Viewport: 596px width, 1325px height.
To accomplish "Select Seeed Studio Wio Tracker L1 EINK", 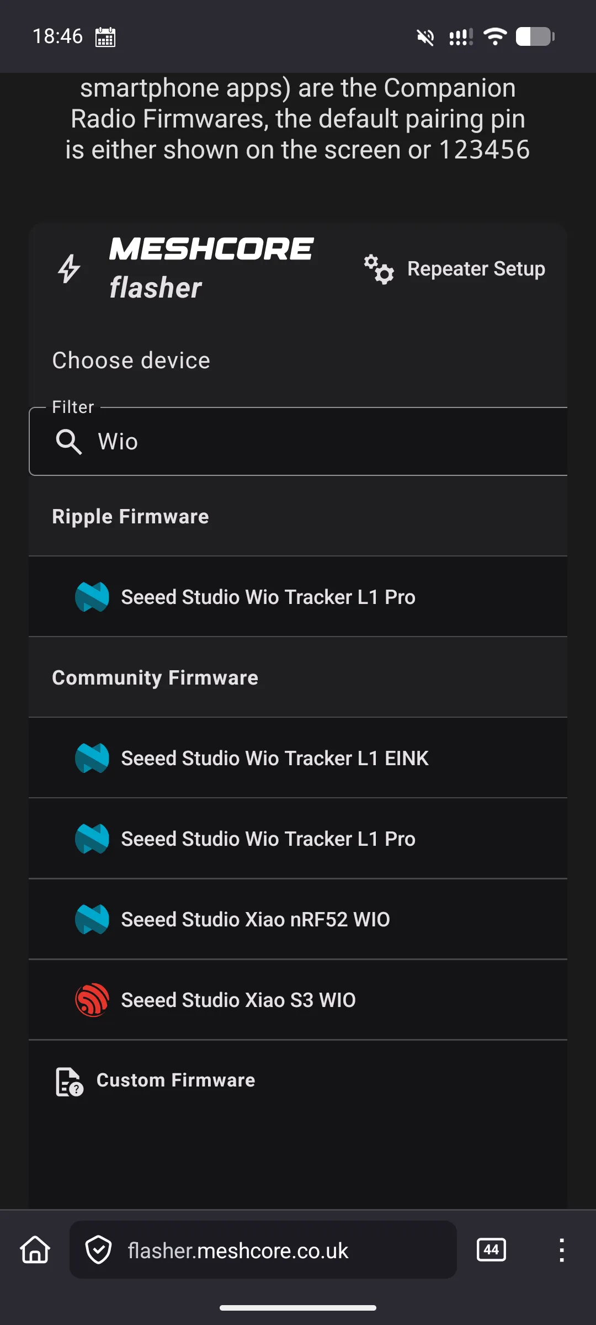I will [298, 758].
